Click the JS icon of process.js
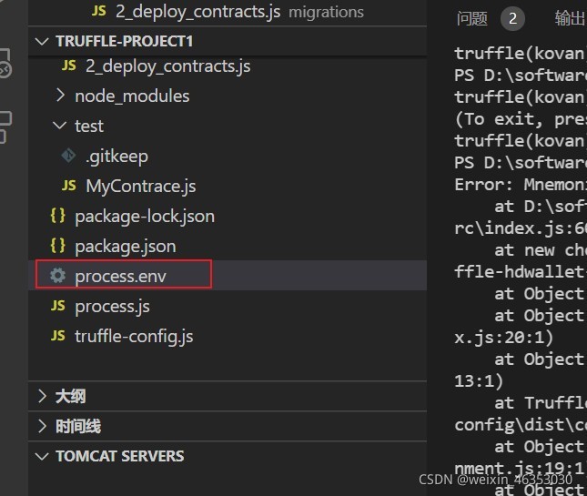This screenshot has width=587, height=496. point(57,306)
